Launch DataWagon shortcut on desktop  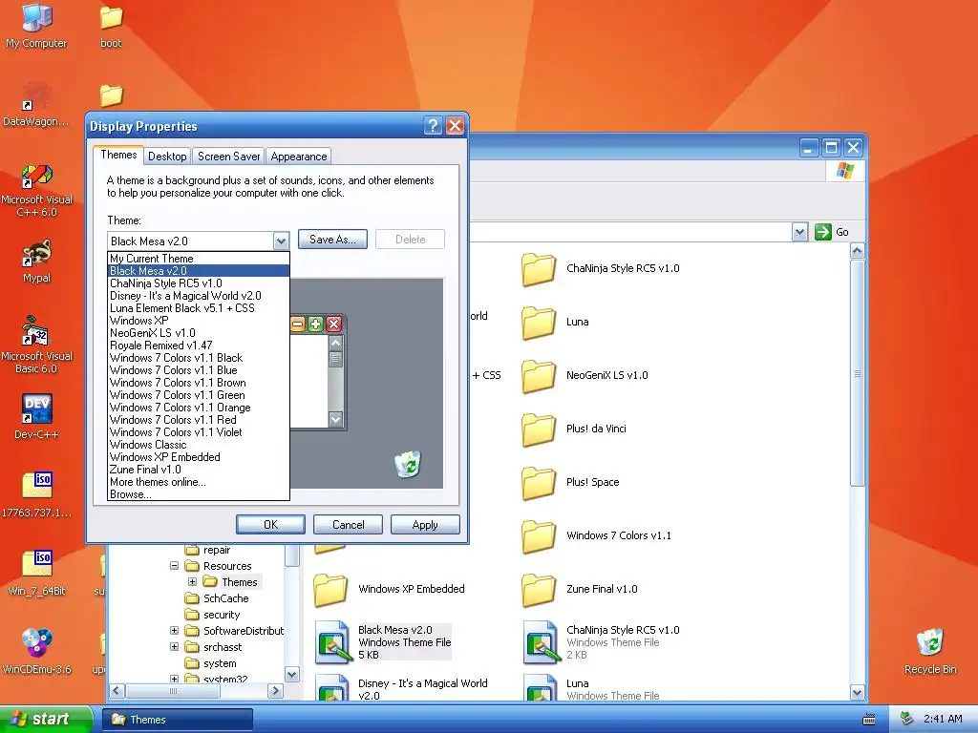[36, 103]
